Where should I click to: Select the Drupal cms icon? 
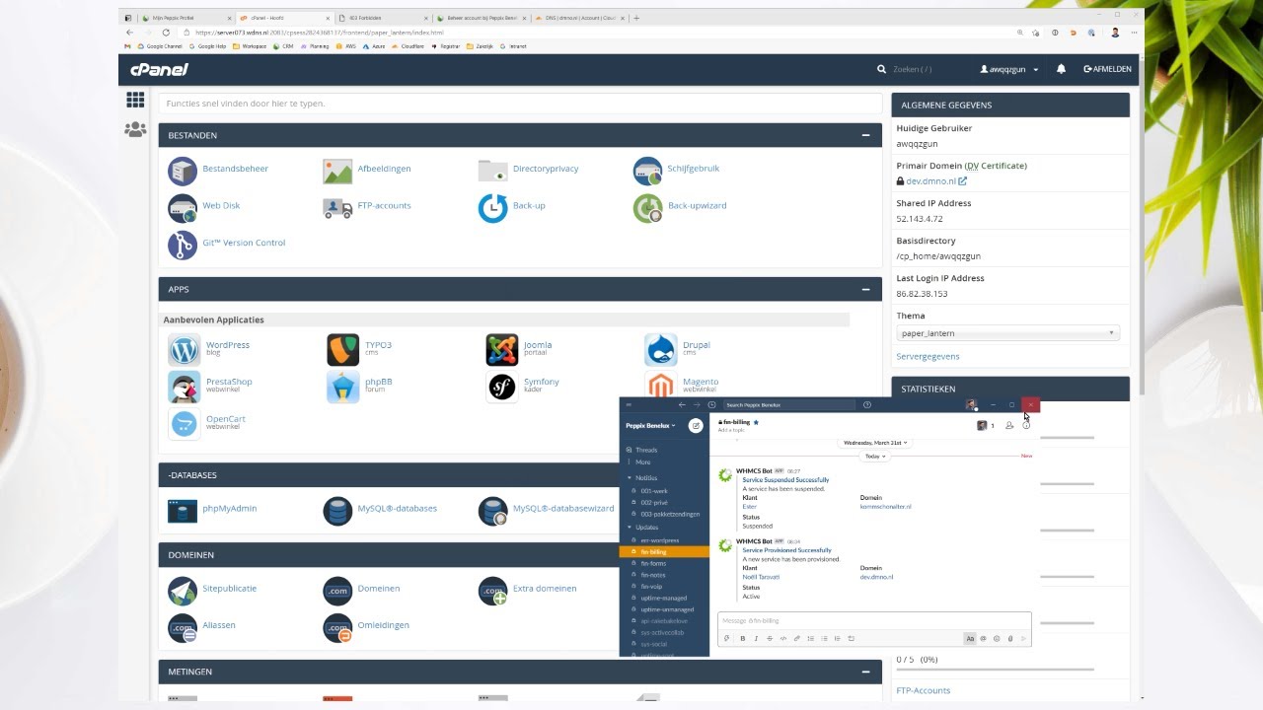[x=660, y=349]
